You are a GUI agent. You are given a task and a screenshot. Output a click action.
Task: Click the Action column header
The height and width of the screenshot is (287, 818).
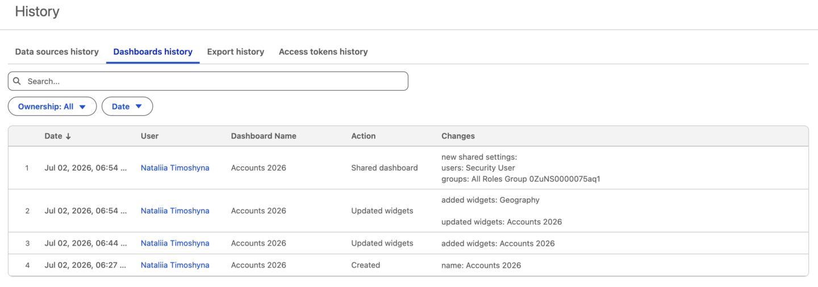tap(364, 136)
